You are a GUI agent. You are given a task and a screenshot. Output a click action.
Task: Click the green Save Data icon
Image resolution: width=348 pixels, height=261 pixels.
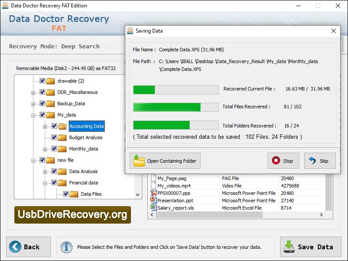click(x=290, y=247)
